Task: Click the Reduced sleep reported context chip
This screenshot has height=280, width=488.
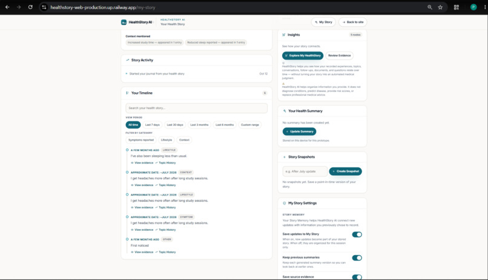Action: click(x=216, y=42)
